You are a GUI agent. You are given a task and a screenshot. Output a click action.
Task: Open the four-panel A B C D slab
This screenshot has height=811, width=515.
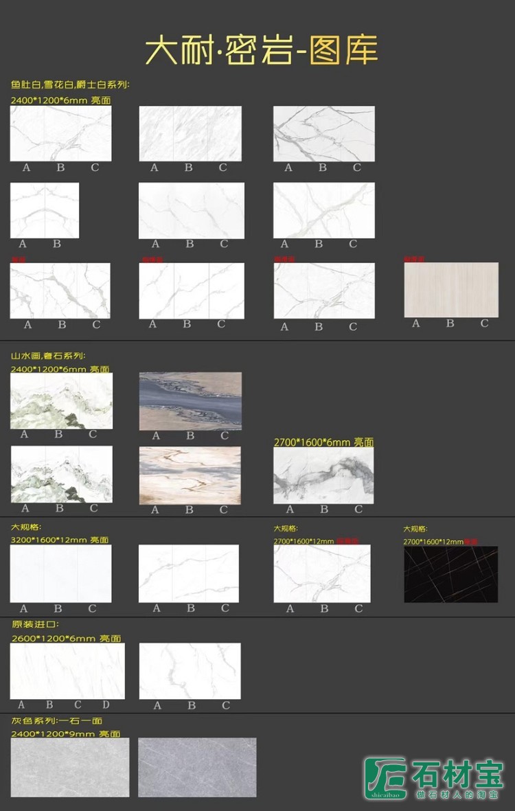click(x=67, y=671)
